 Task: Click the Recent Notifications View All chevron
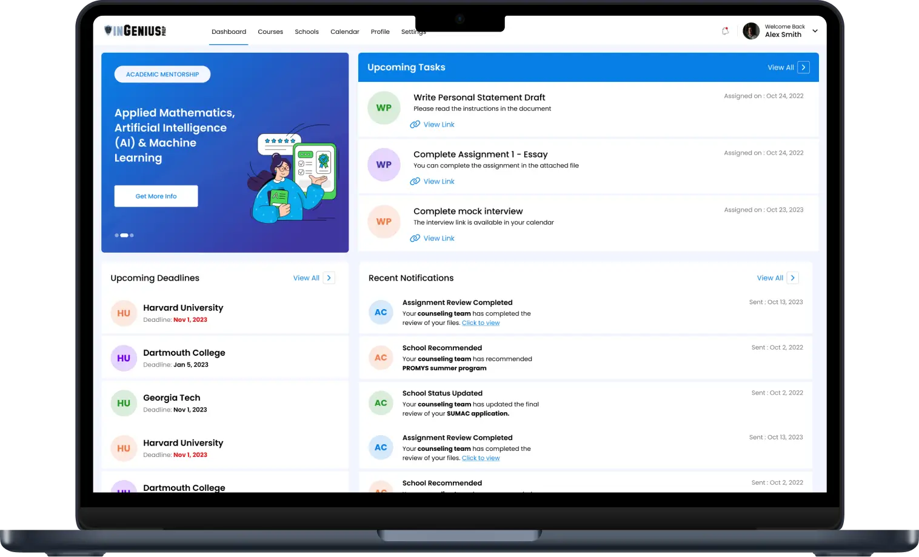792,278
